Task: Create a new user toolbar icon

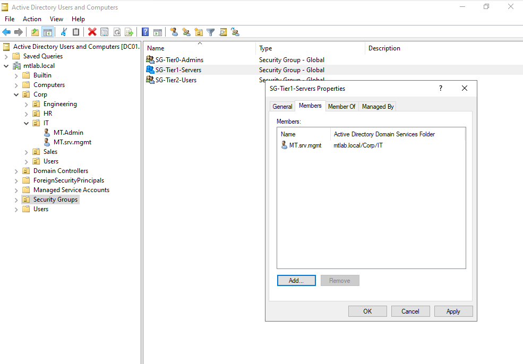Action: click(x=174, y=32)
